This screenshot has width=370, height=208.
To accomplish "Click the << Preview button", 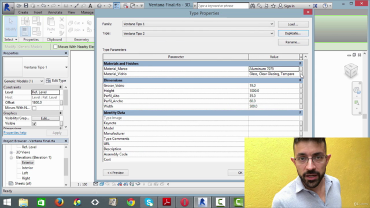I will [x=116, y=173].
